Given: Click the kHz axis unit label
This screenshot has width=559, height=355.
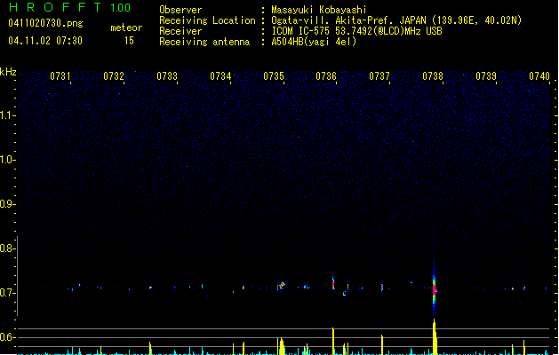Looking at the screenshot, I should 8,72.
